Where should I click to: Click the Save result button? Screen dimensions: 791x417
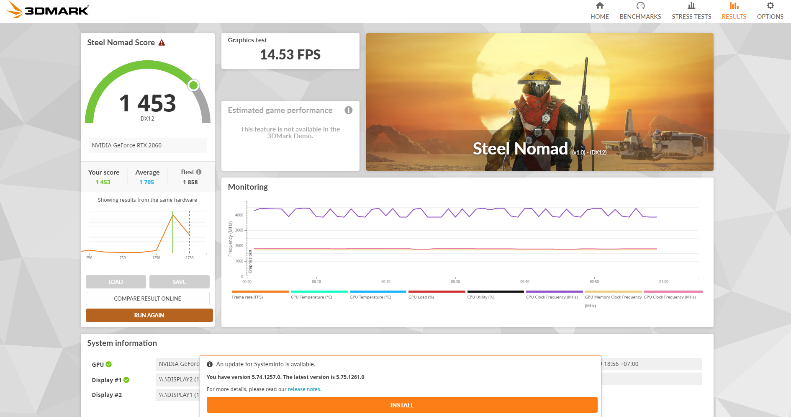(x=179, y=282)
